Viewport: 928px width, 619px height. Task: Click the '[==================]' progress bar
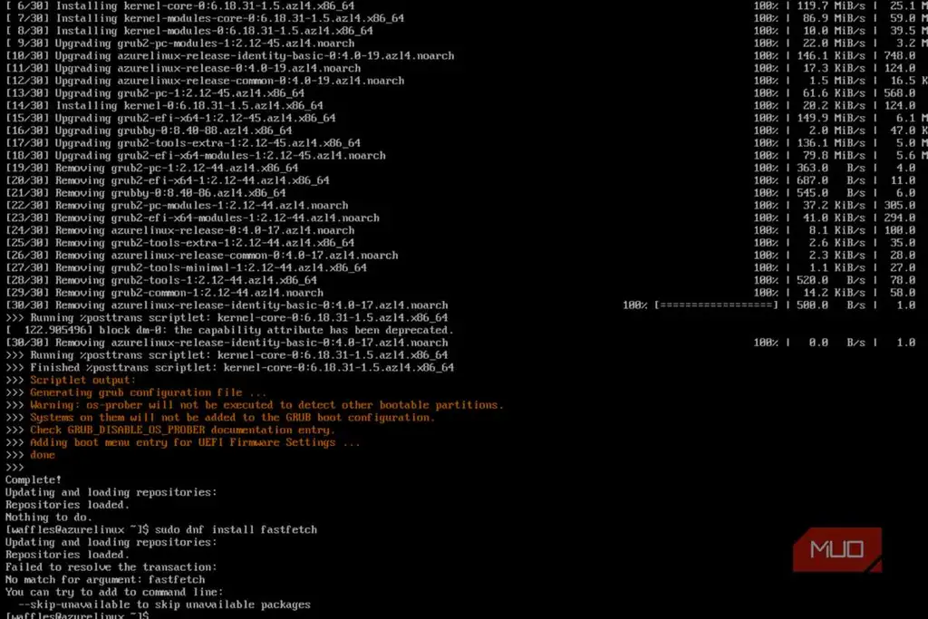pos(716,305)
